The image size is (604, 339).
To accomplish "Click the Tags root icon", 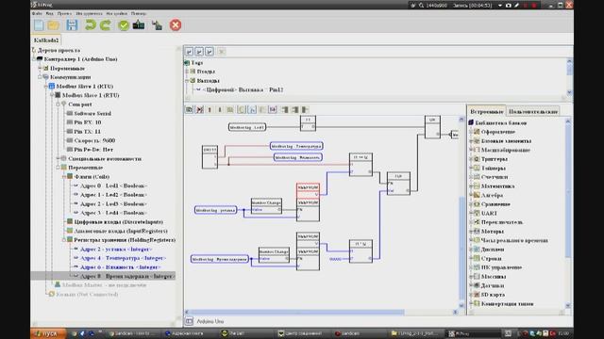I will (x=187, y=62).
